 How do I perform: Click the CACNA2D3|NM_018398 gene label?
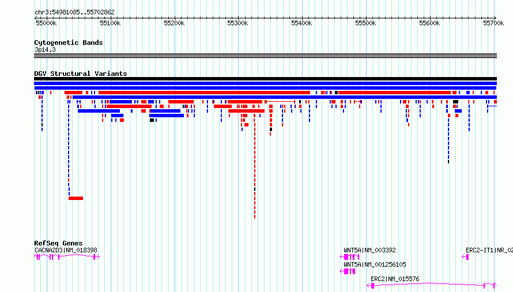pos(66,250)
